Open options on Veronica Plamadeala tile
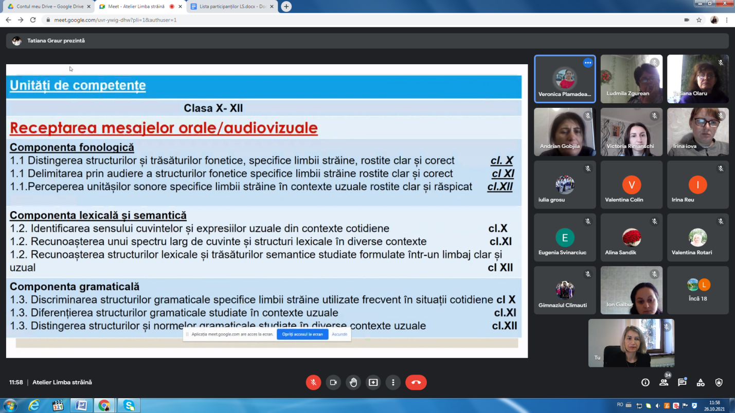The image size is (735, 413). point(588,63)
